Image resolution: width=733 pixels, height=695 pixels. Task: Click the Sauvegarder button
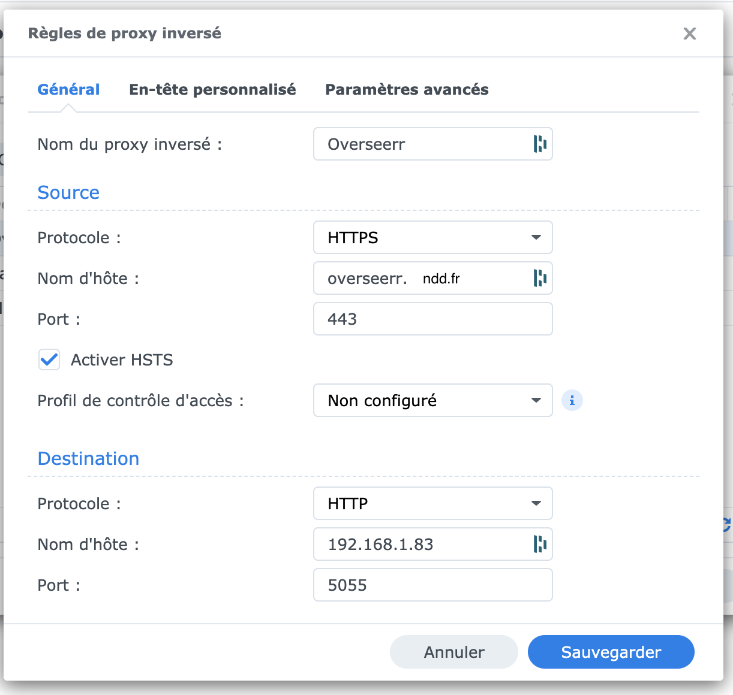pos(611,652)
